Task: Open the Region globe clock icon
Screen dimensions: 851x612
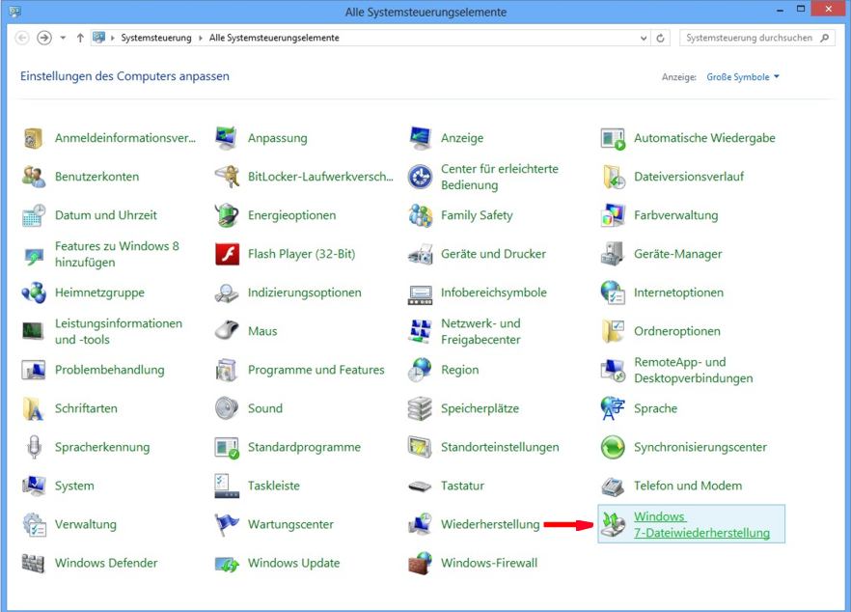Action: click(420, 370)
